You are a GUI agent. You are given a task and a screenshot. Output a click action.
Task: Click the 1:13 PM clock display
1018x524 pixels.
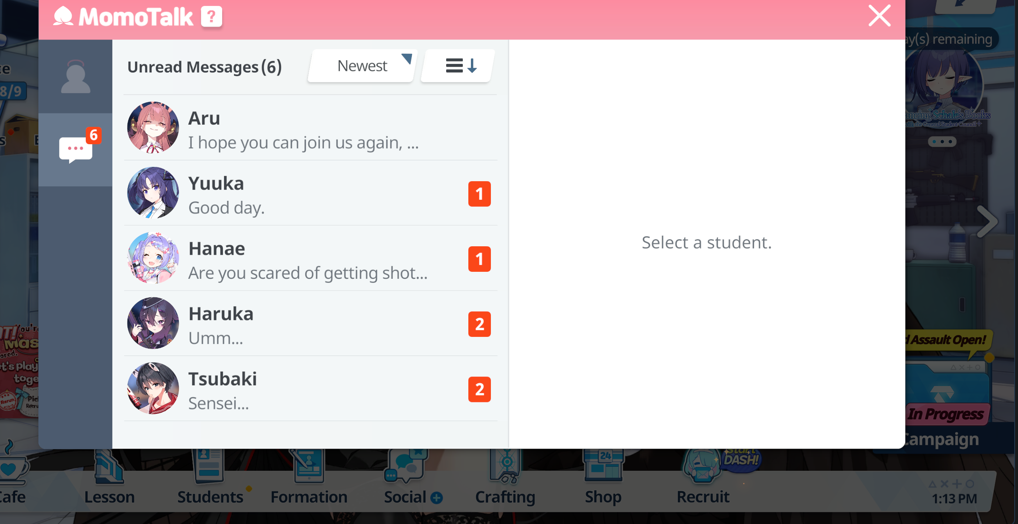(x=954, y=499)
